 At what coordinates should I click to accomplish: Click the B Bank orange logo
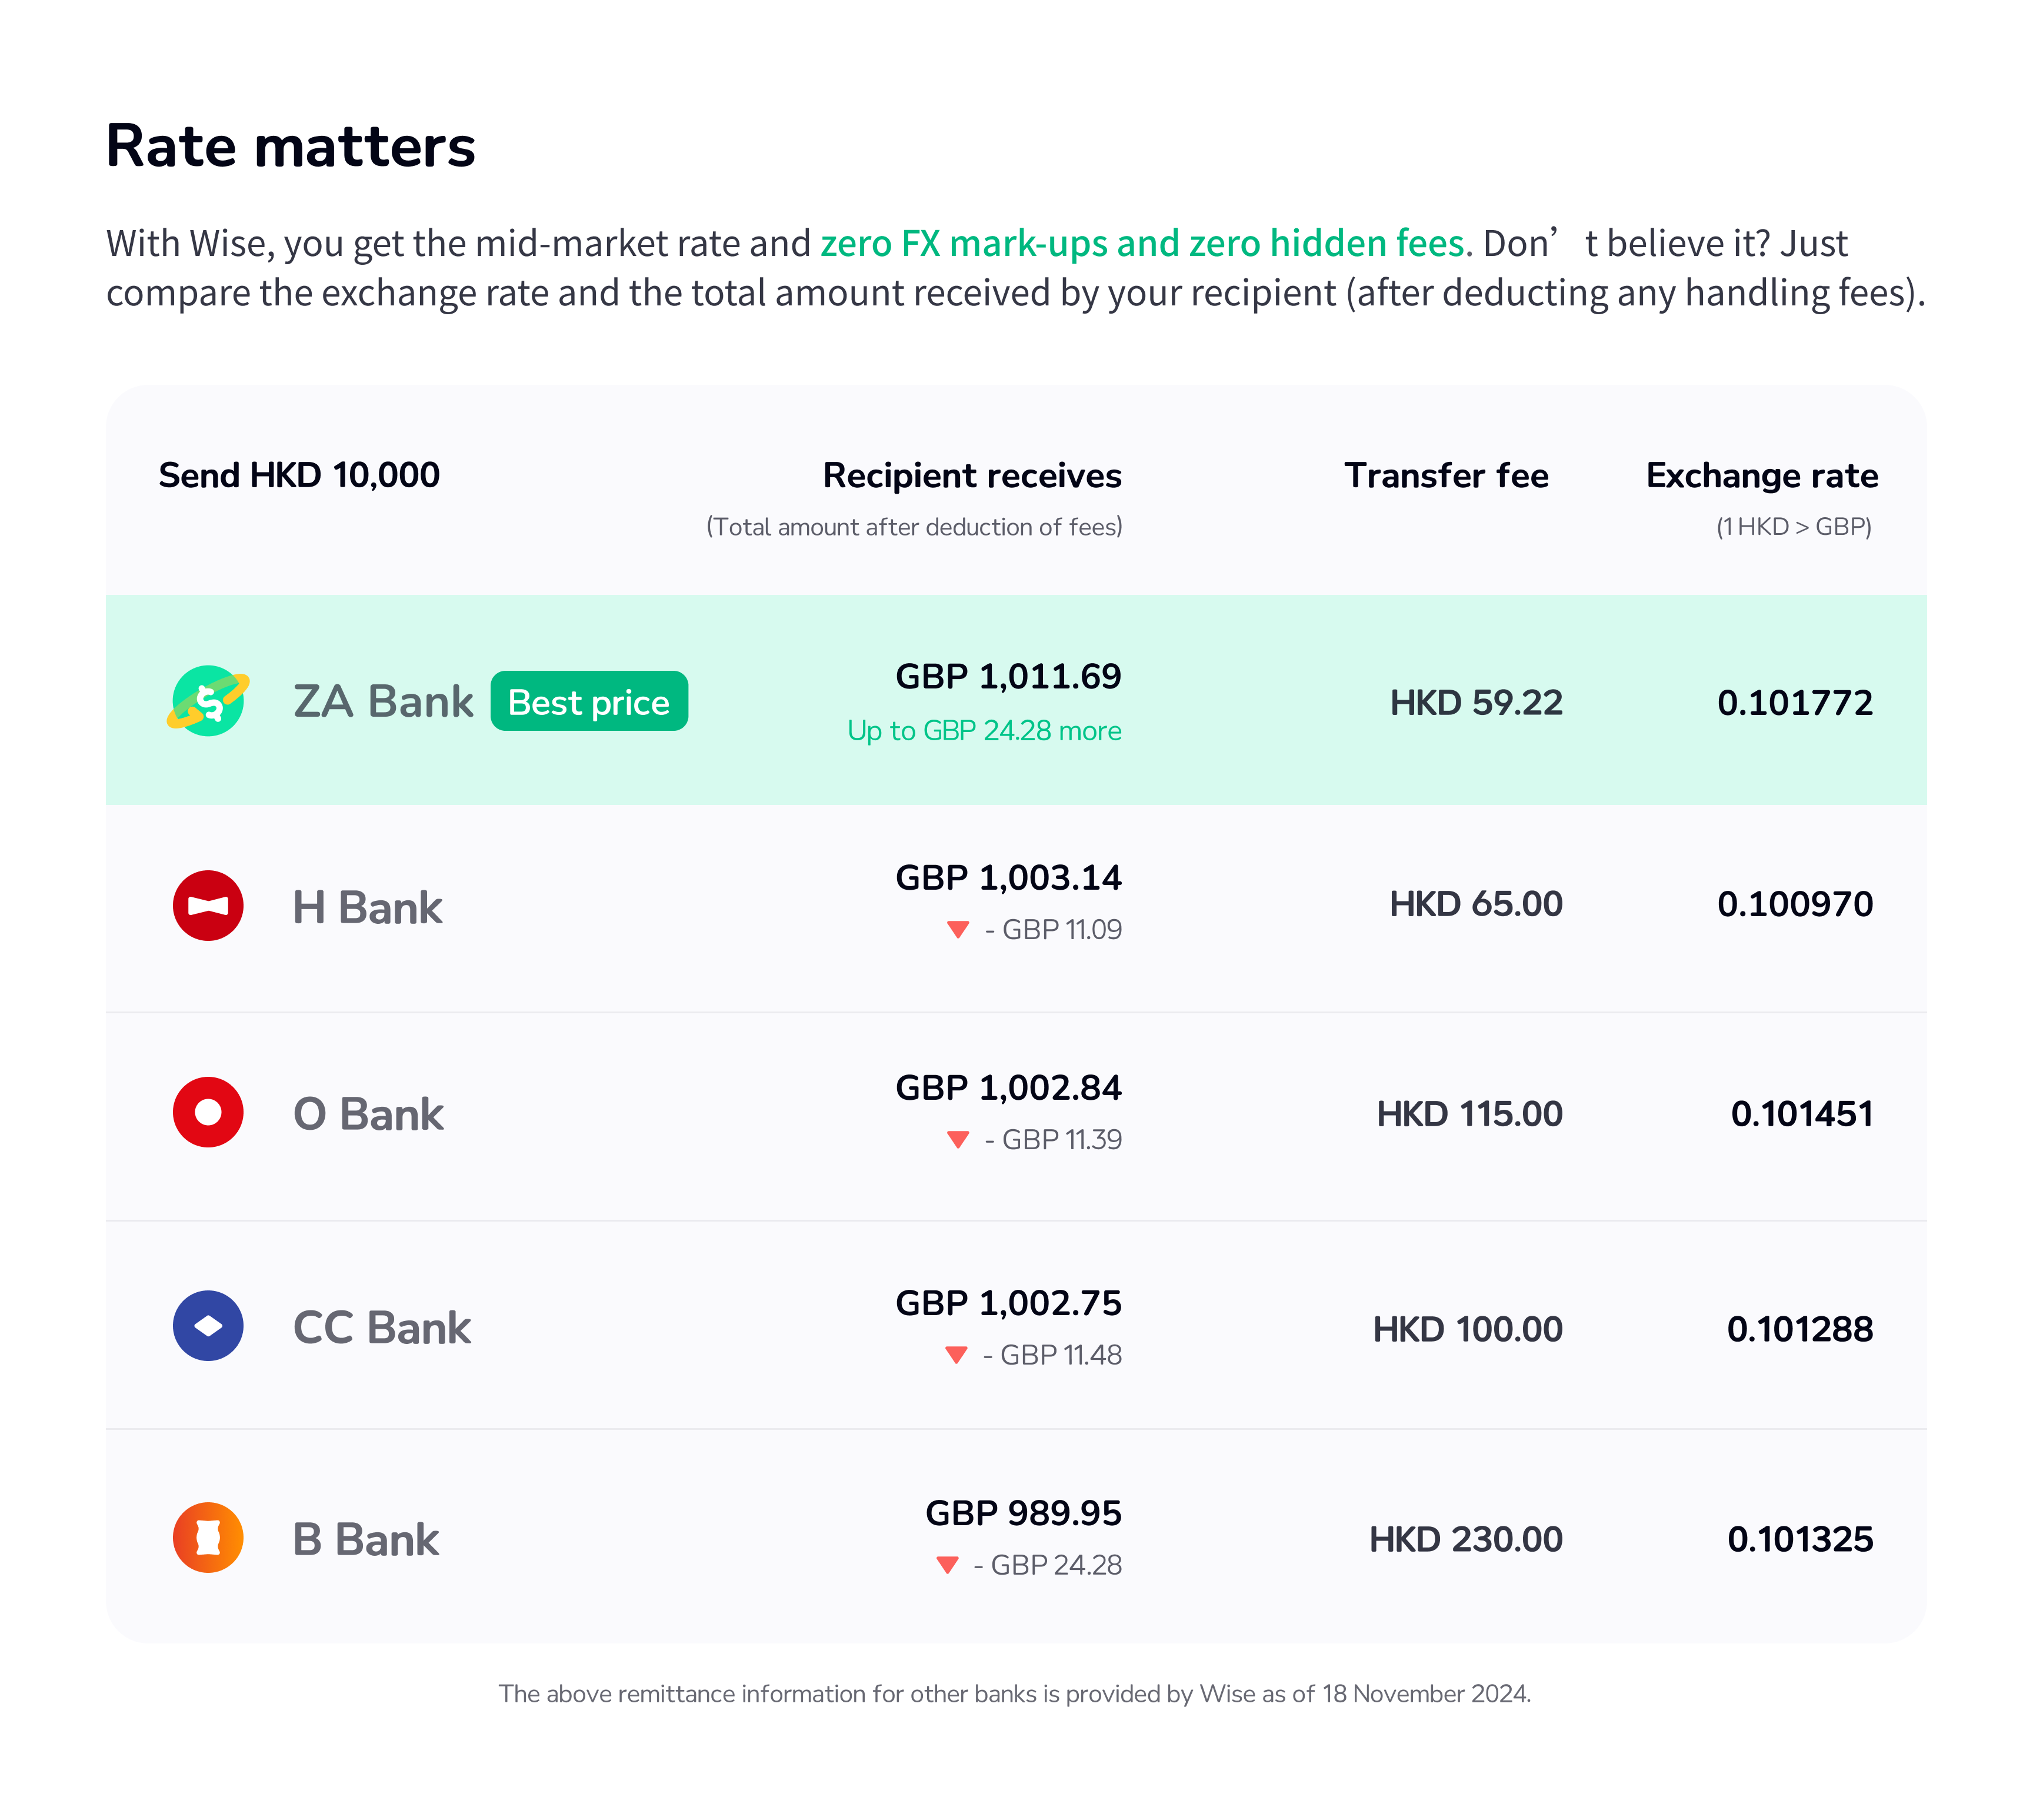click(208, 1538)
